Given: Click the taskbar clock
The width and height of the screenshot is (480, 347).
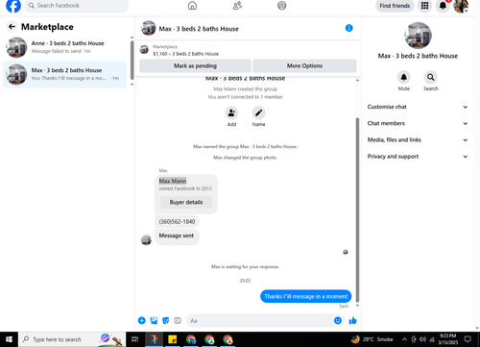Looking at the screenshot, I should tap(447, 339).
